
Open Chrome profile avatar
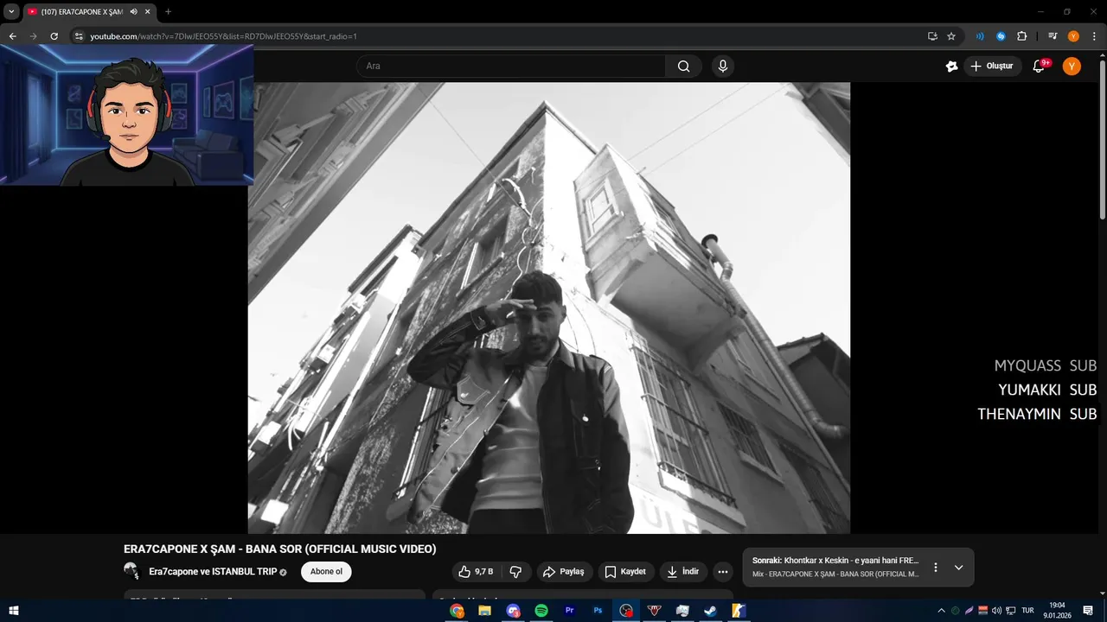pyautogui.click(x=1073, y=36)
